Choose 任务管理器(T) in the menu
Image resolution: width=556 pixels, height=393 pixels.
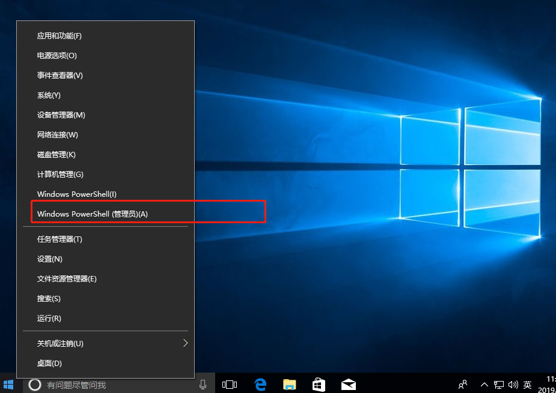click(60, 239)
